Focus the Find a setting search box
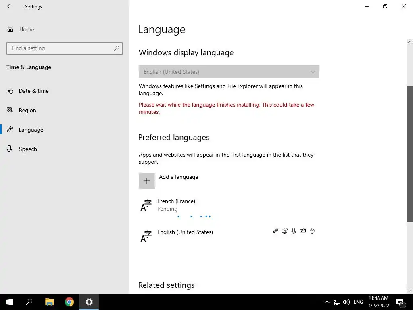The height and width of the screenshot is (310, 413). click(64, 48)
